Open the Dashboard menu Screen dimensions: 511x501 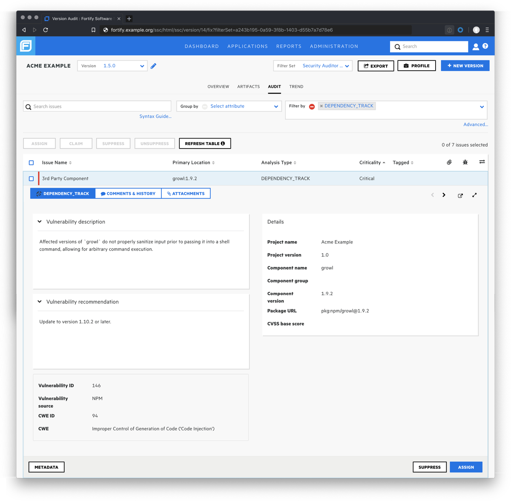(201, 46)
